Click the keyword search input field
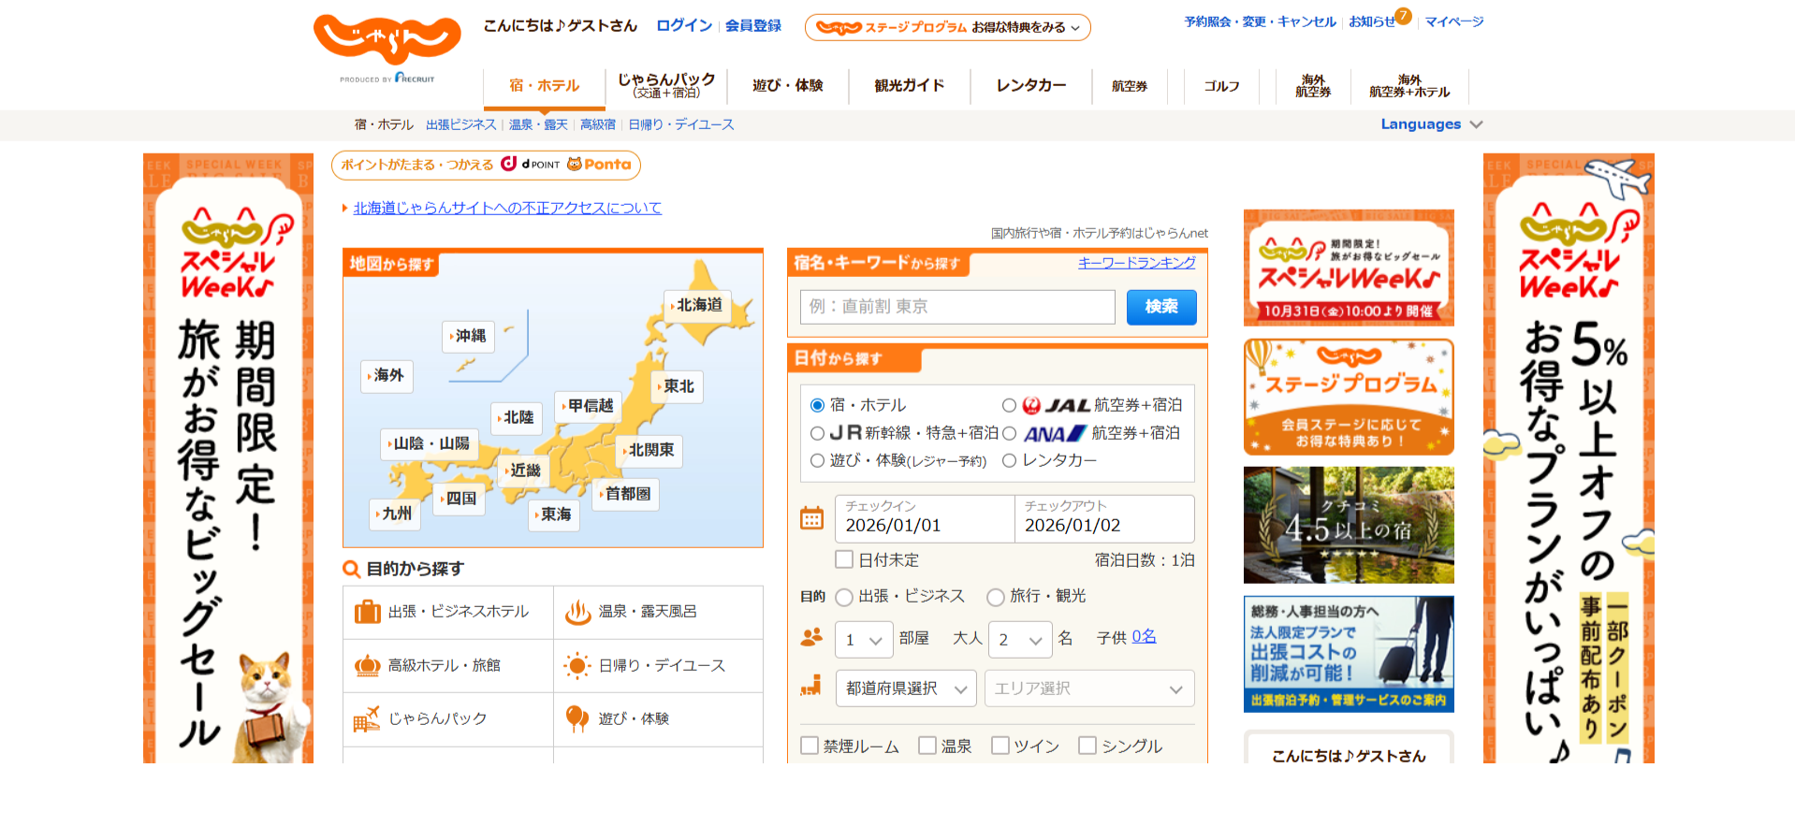 (x=956, y=307)
